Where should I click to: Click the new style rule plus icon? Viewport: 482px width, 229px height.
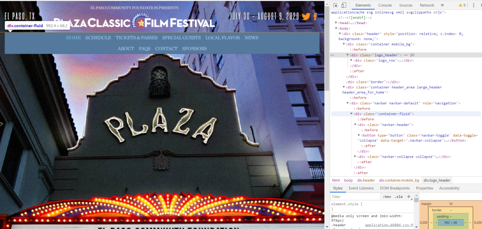tap(408, 197)
